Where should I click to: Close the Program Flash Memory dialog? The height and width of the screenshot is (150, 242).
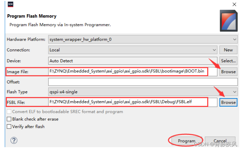[234, 4]
